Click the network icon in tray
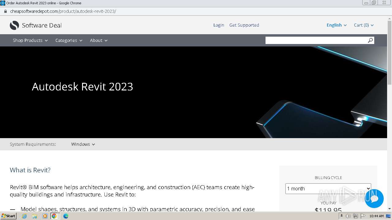 (355, 216)
